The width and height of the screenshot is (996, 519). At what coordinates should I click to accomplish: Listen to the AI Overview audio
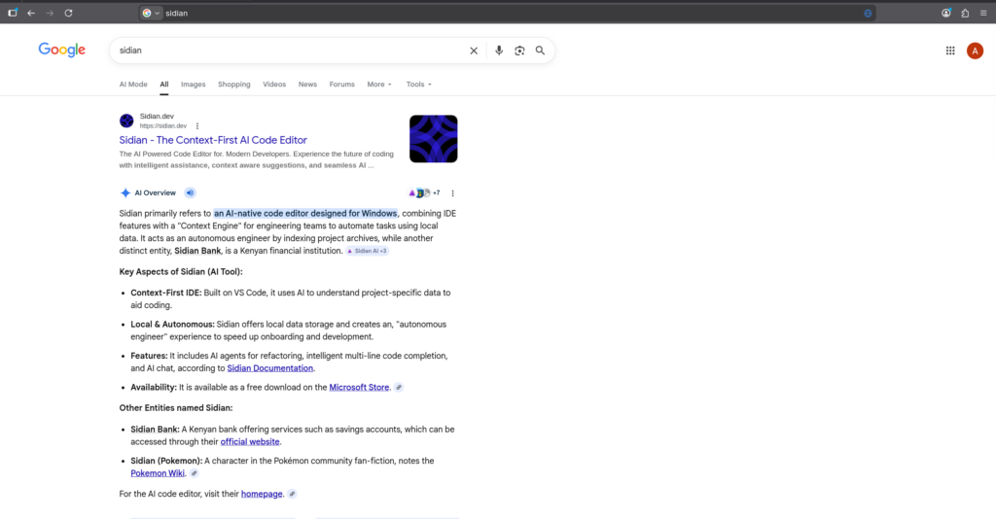(190, 192)
